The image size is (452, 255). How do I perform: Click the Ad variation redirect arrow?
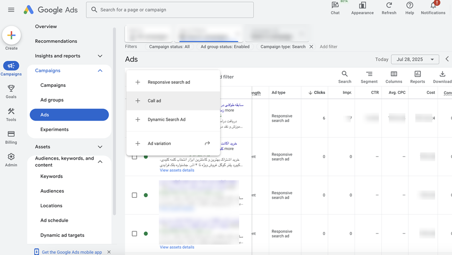tap(207, 143)
